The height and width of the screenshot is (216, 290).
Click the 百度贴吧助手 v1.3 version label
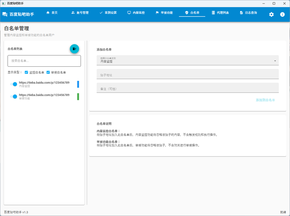click(16, 212)
